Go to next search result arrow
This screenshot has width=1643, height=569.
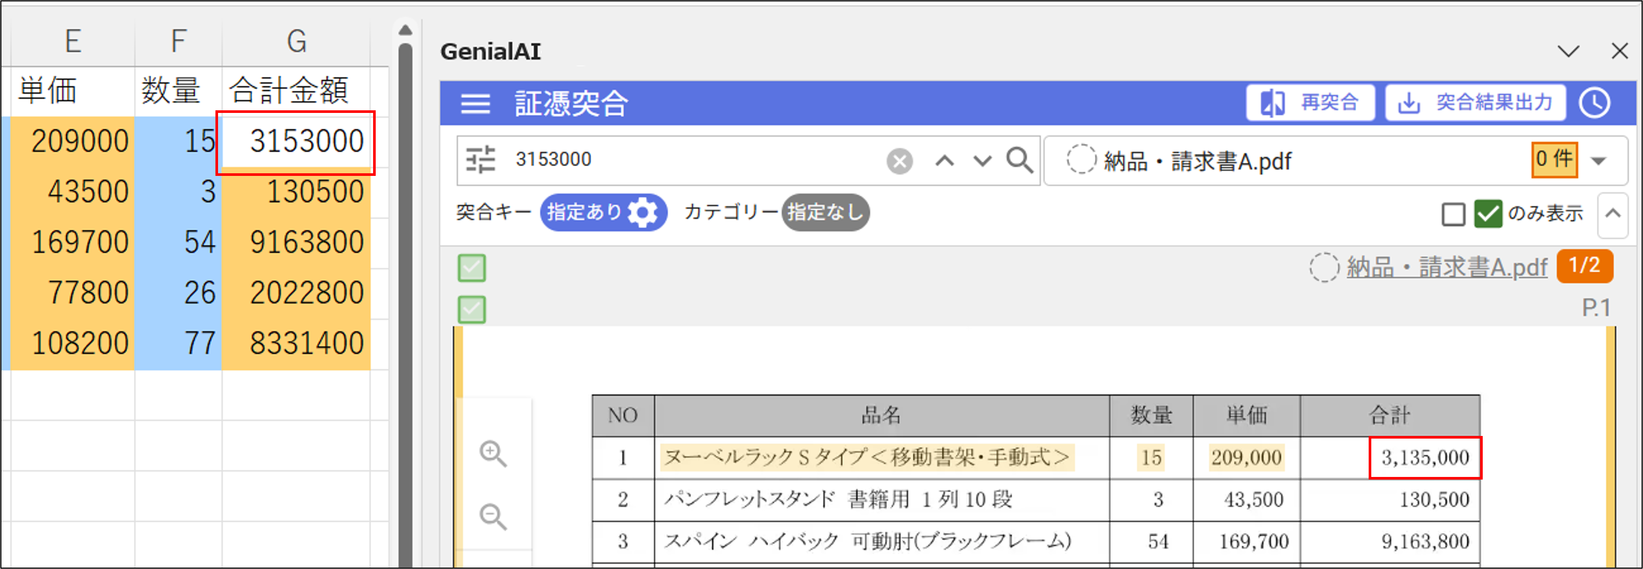[x=982, y=161]
